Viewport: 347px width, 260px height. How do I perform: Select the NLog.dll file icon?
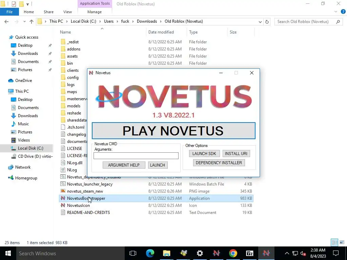point(63,163)
